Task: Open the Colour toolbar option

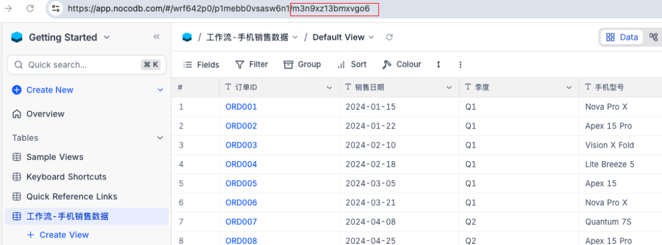Action: [401, 64]
